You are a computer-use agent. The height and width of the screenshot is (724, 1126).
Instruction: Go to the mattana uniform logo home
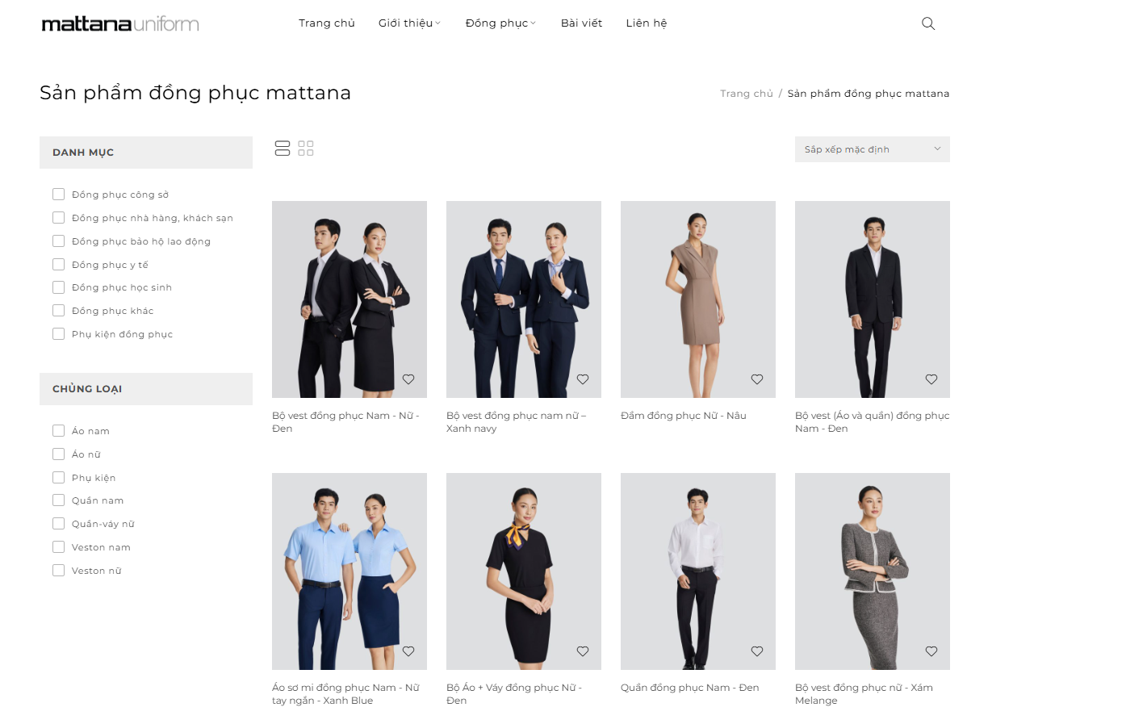(x=120, y=24)
